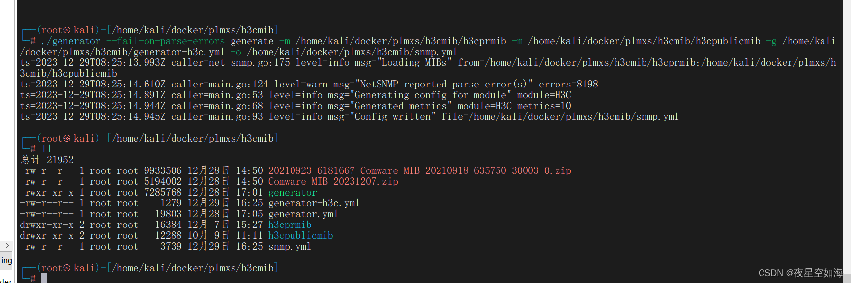Click the right-arrow chevron at left edge
The width and height of the screenshot is (851, 283).
point(7,245)
